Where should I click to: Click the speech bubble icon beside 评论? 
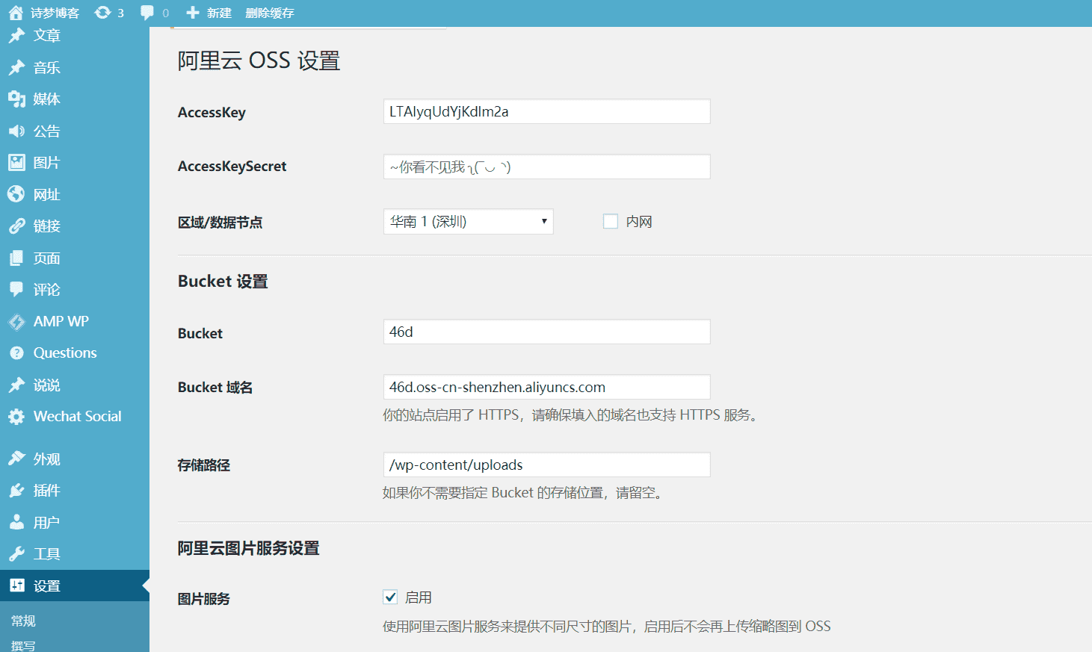click(x=16, y=289)
